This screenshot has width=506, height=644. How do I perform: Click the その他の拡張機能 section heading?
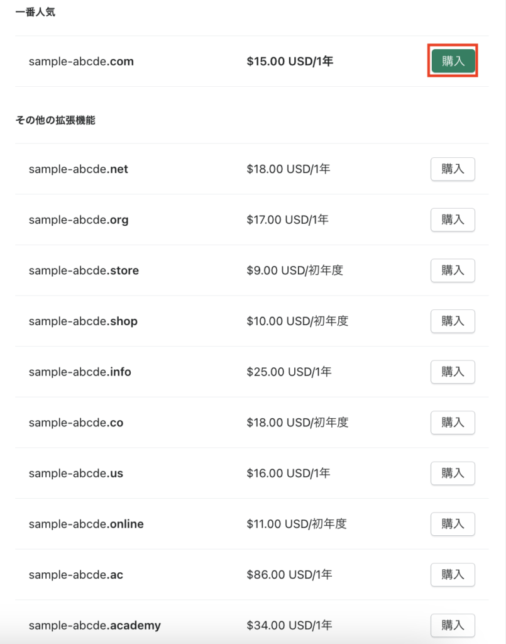tap(55, 120)
